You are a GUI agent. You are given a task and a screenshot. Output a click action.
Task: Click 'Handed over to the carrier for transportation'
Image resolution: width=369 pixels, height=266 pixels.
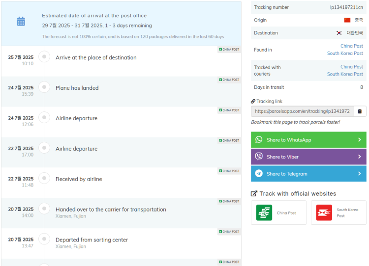pyautogui.click(x=111, y=210)
